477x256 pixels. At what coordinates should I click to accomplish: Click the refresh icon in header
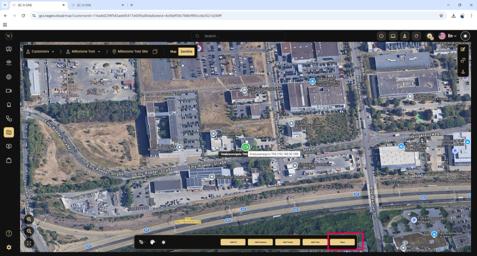(x=416, y=36)
